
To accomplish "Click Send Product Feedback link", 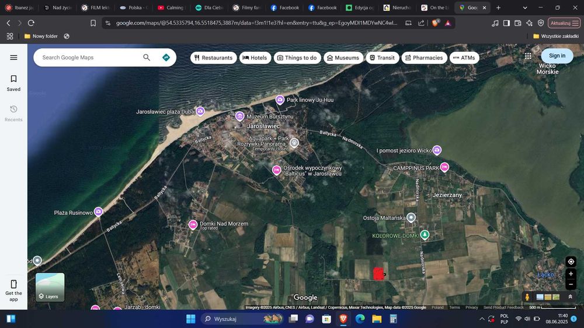I will click(x=503, y=307).
